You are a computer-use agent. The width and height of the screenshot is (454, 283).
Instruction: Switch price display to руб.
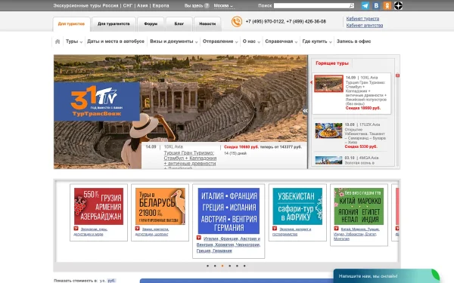(x=111, y=281)
